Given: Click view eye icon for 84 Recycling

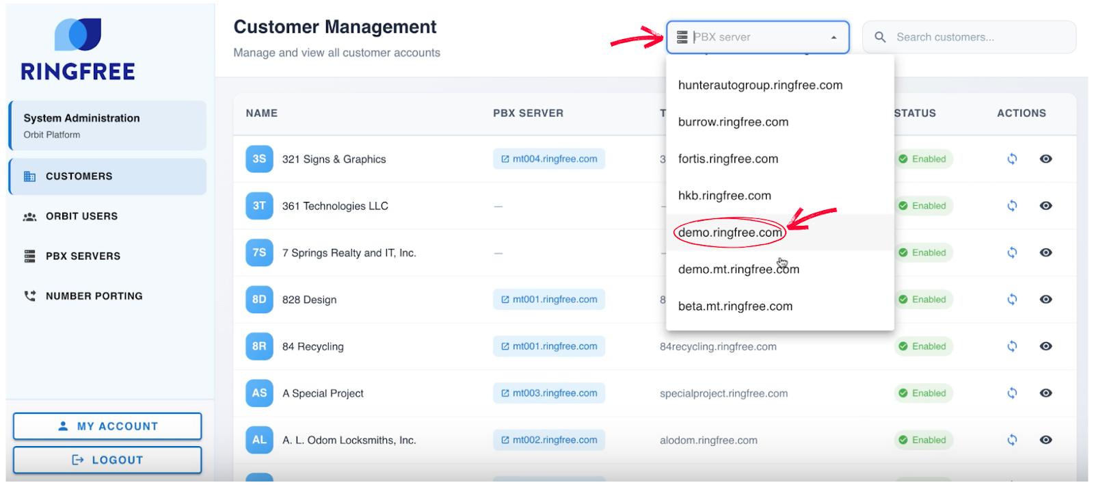Looking at the screenshot, I should click(1045, 346).
